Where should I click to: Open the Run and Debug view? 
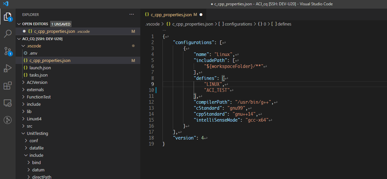pyautogui.click(x=8, y=68)
